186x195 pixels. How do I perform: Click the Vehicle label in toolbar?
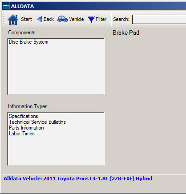[77, 19]
